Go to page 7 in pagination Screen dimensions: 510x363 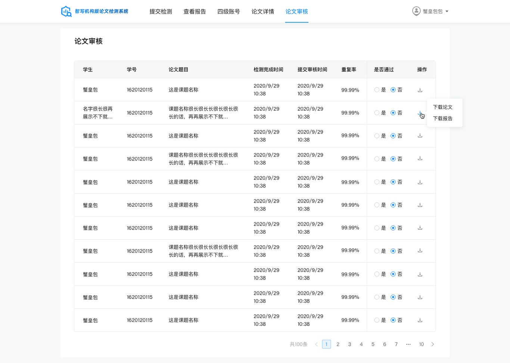[396, 344]
